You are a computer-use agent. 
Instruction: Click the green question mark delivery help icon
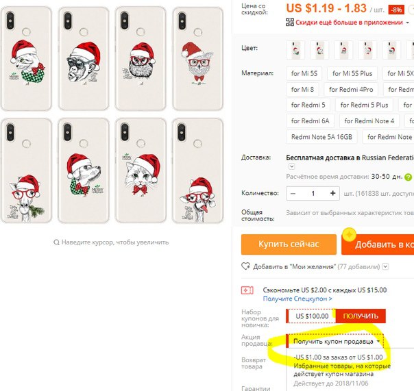pos(409,177)
